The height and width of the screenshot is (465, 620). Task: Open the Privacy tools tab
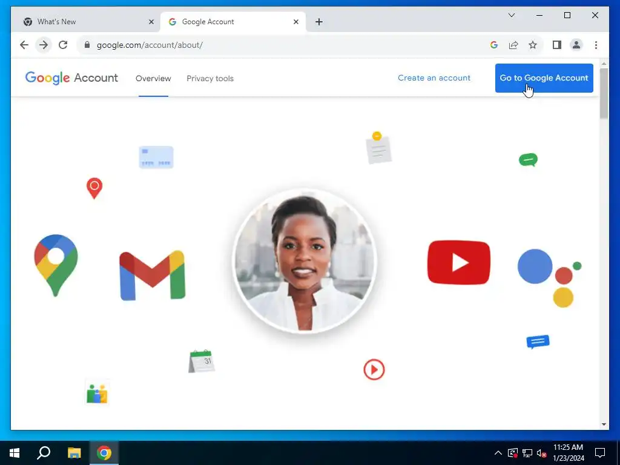[210, 78]
